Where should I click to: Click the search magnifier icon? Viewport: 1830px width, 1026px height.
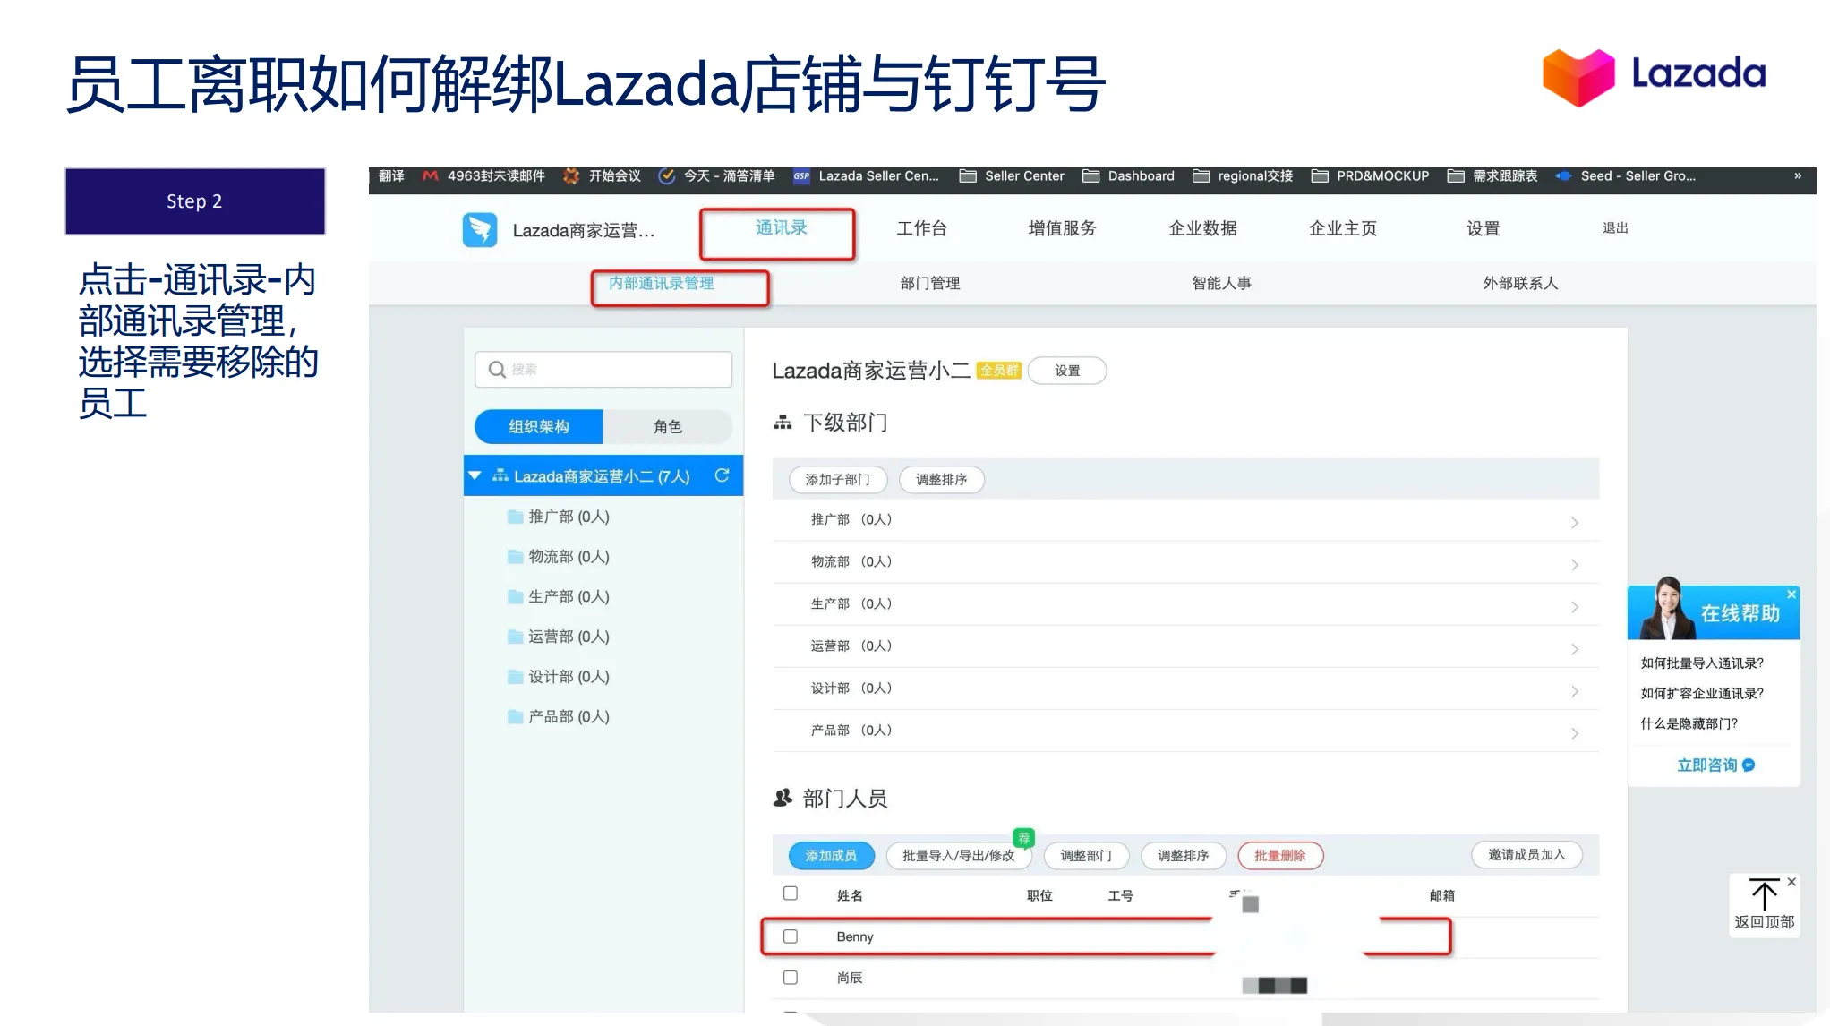[498, 369]
